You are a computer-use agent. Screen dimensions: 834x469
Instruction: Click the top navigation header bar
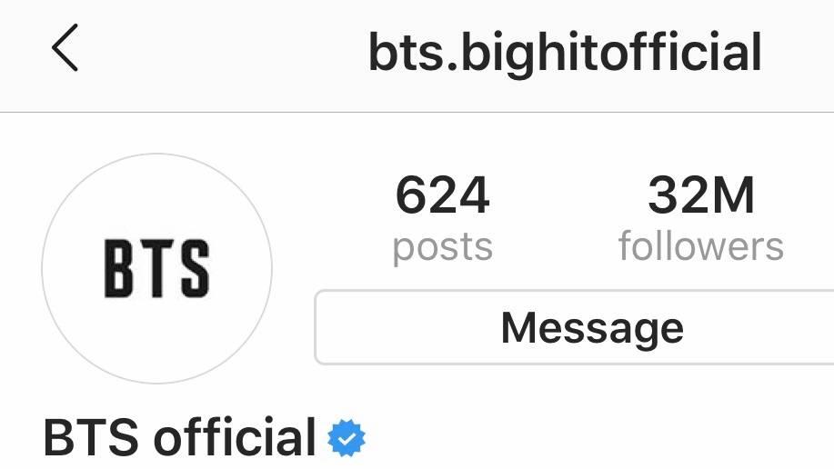pyautogui.click(x=417, y=55)
